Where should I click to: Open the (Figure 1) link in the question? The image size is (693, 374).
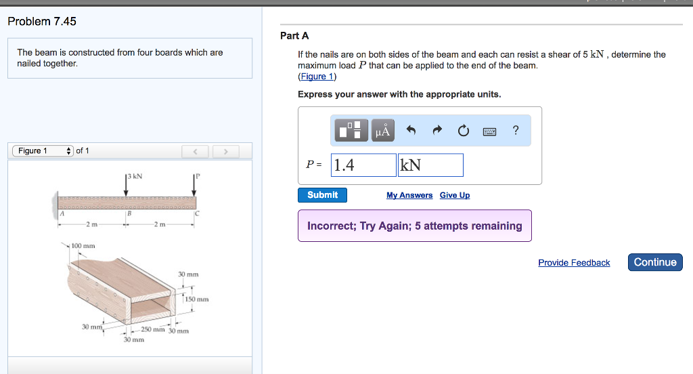tap(317, 76)
